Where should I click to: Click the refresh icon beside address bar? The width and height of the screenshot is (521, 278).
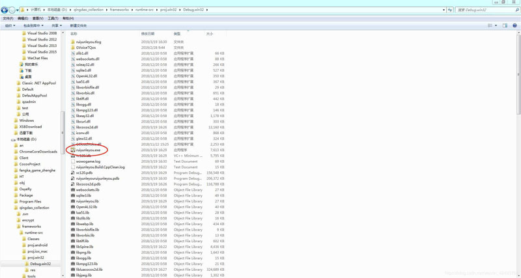(x=450, y=10)
